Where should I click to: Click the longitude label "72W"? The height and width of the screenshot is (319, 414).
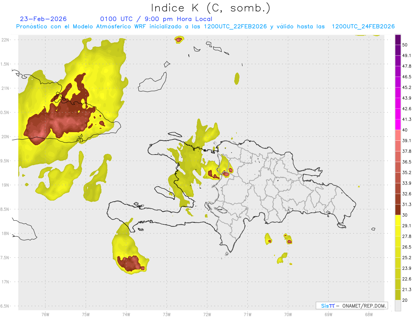tap(207, 315)
